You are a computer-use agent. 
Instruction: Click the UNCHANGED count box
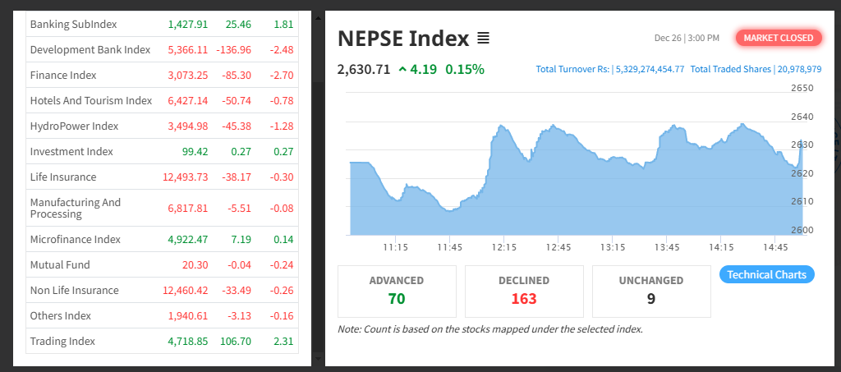tap(651, 291)
